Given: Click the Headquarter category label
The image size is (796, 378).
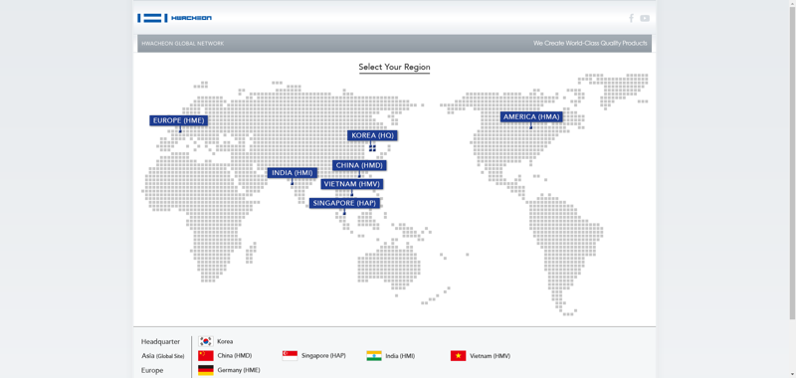Looking at the screenshot, I should point(160,341).
